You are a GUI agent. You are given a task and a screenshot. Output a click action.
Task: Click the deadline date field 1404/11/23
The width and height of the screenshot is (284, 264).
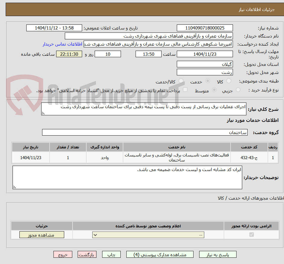pyautogui.click(x=205, y=54)
